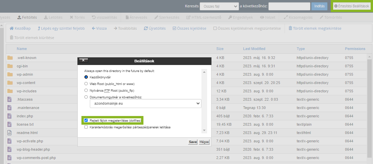
Task: Open the azondomainje.eu domain dropdown
Action: (x=145, y=104)
